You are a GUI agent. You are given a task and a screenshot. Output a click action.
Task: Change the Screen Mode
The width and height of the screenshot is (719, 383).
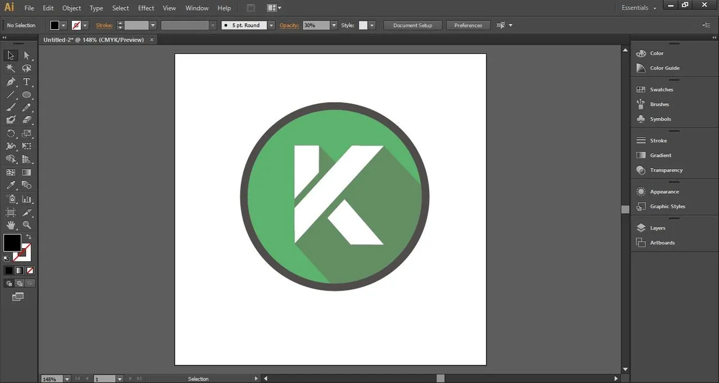coord(19,297)
